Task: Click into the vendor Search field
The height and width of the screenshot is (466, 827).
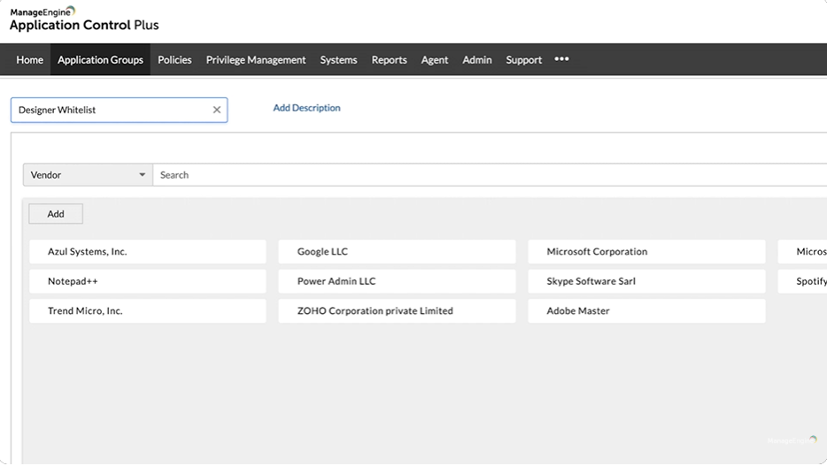Action: 490,175
